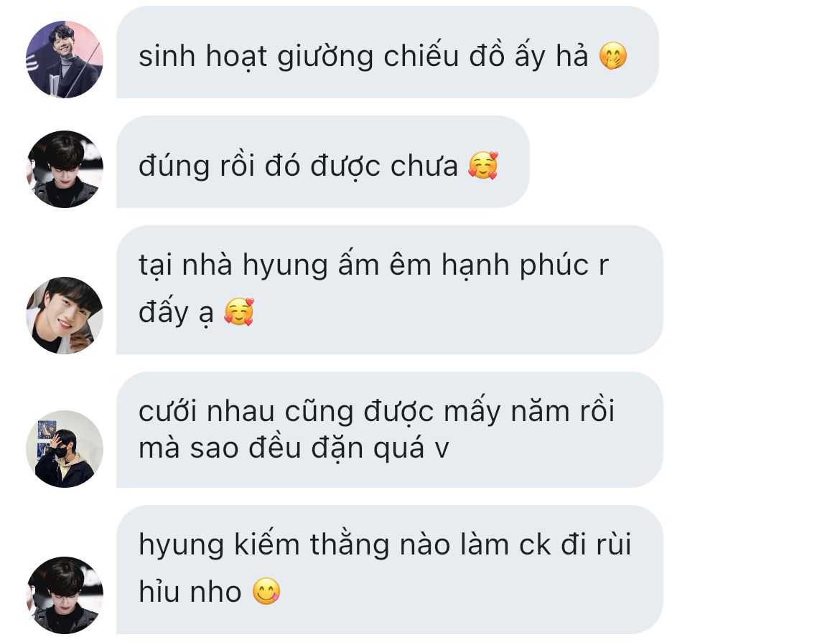Click hearts emoji after "được chưa"
This screenshot has height=642, width=840.
click(x=482, y=166)
